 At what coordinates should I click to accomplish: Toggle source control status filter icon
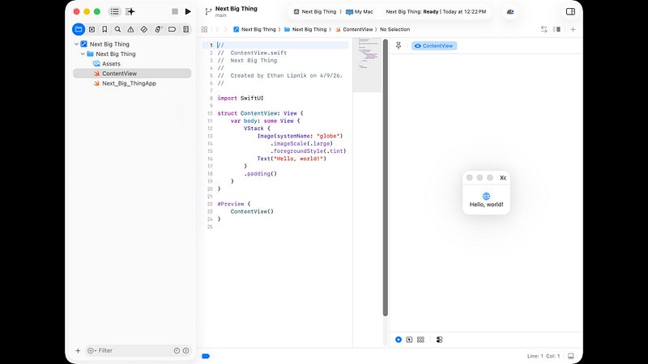(186, 350)
